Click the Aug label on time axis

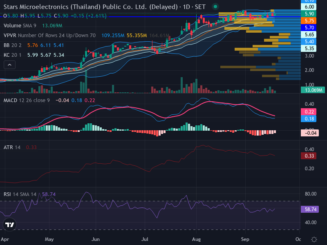[x=197, y=239]
